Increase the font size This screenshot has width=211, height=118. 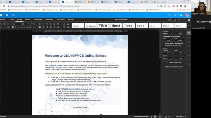tap(28, 24)
